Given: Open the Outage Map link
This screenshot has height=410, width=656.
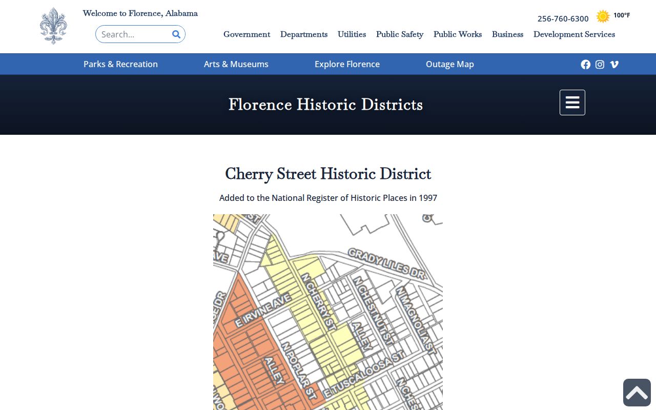Looking at the screenshot, I should pos(450,64).
